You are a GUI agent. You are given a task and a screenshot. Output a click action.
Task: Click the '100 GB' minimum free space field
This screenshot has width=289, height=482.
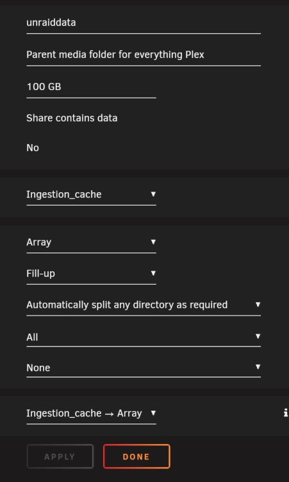91,87
